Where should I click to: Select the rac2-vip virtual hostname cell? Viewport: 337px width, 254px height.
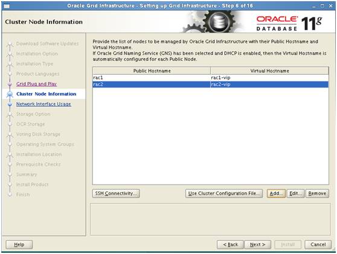[x=269, y=84]
